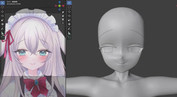
Task: Click the dark red negative X gizmo handle
Action: 56,6
